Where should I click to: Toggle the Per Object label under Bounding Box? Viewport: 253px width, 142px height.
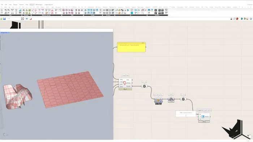click(158, 104)
